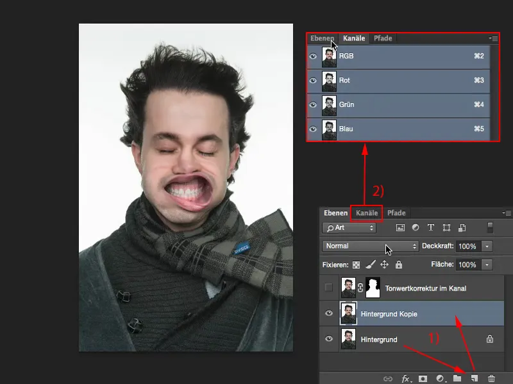Open the Normal blend mode dropdown
The width and height of the screenshot is (513, 384).
[371, 246]
